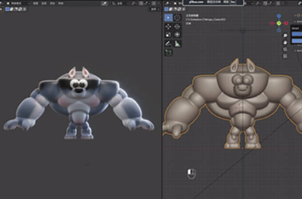This screenshot has height=199, width=302.
Task: Toggle perspective/orthographic grid icon
Action: click(x=285, y=56)
